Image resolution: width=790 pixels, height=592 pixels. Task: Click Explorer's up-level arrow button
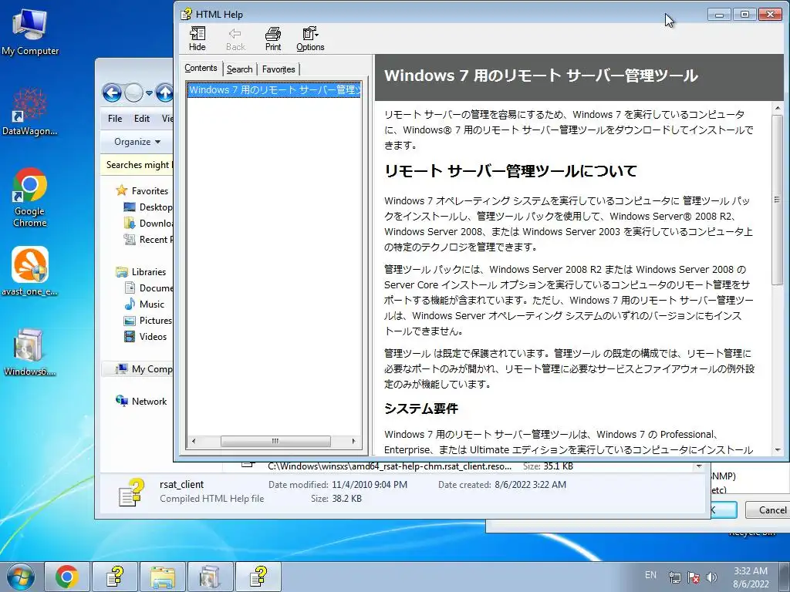click(164, 93)
